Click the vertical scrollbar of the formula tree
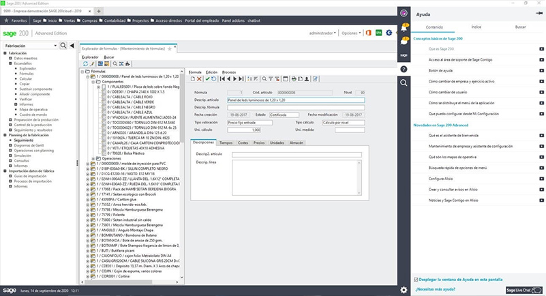This screenshot has width=546, height=296. pos(182,174)
